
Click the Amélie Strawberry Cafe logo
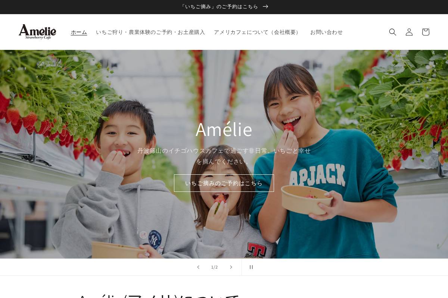37,32
